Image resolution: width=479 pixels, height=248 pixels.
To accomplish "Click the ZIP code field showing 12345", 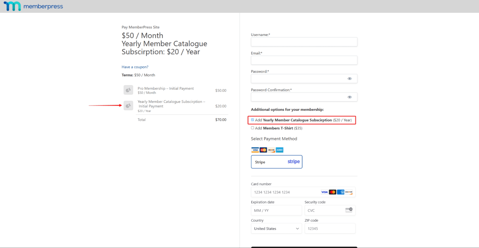I will [x=330, y=228].
